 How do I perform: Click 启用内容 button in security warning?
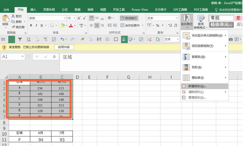coord(64,47)
